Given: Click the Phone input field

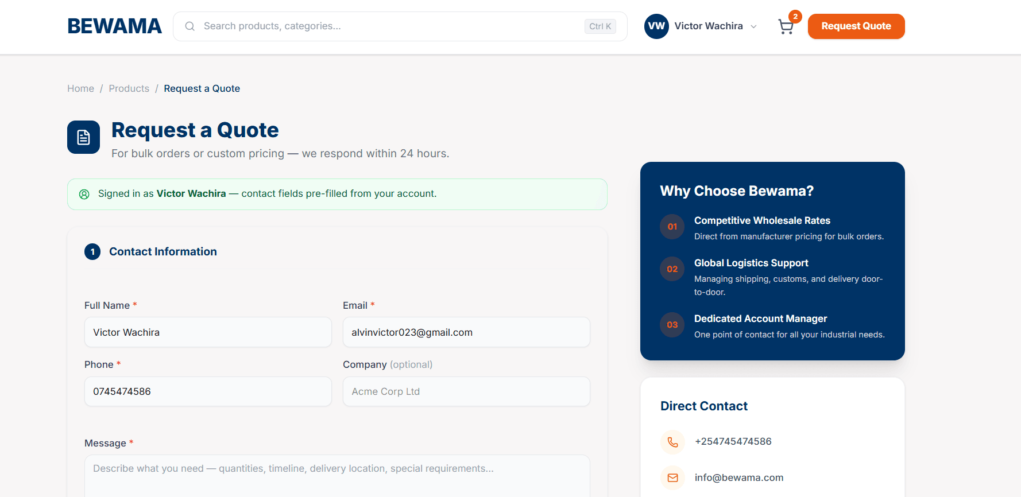Looking at the screenshot, I should [208, 391].
